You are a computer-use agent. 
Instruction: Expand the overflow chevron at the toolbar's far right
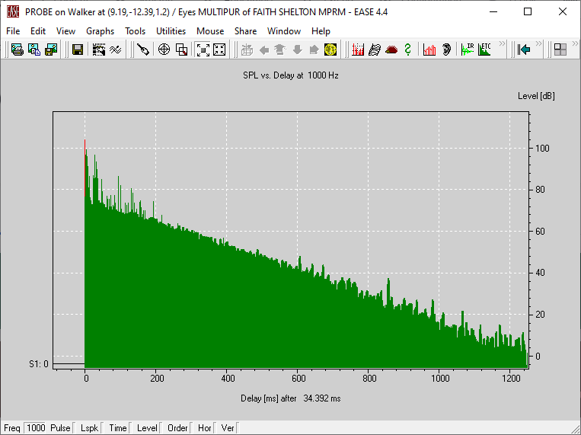[576, 43]
